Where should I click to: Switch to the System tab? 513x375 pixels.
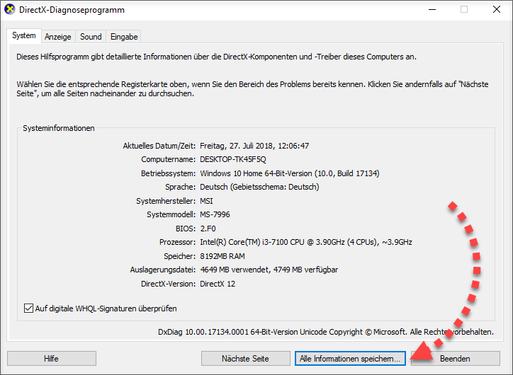24,35
